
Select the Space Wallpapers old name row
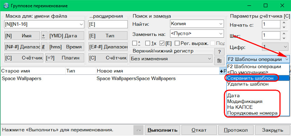21,79
